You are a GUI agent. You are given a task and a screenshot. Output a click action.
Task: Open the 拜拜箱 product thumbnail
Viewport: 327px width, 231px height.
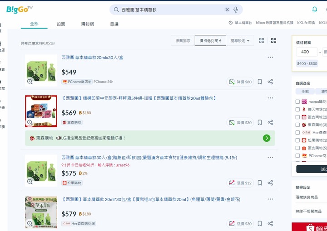tap(41, 111)
